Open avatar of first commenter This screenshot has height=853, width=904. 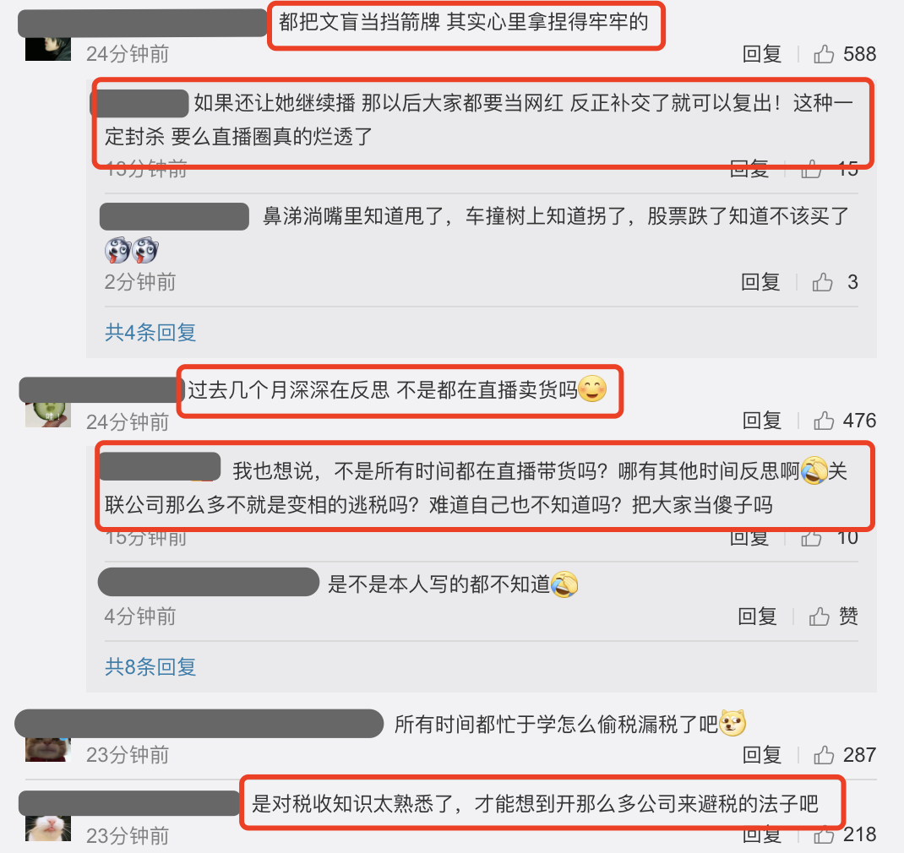tap(48, 48)
